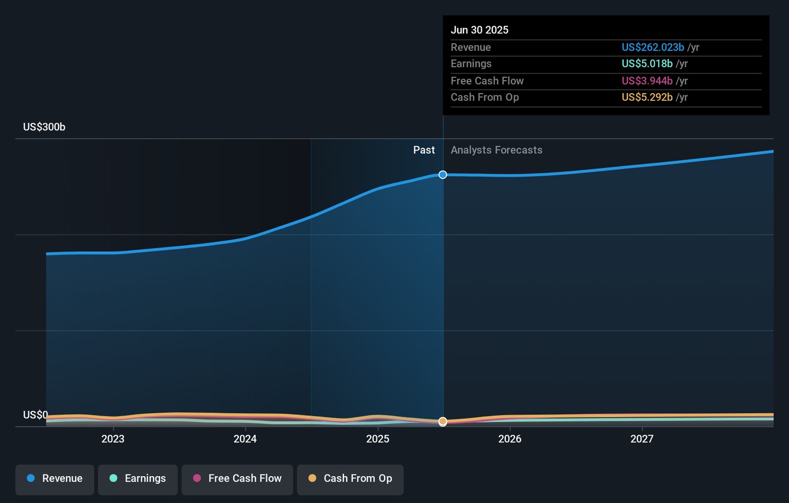
Task: Click the teal Earnings legend dot
Action: pos(113,478)
